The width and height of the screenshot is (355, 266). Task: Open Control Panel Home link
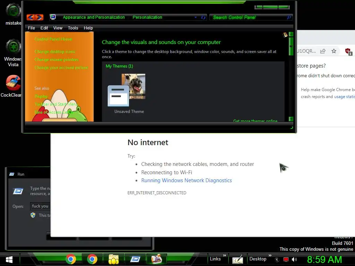tap(53, 39)
